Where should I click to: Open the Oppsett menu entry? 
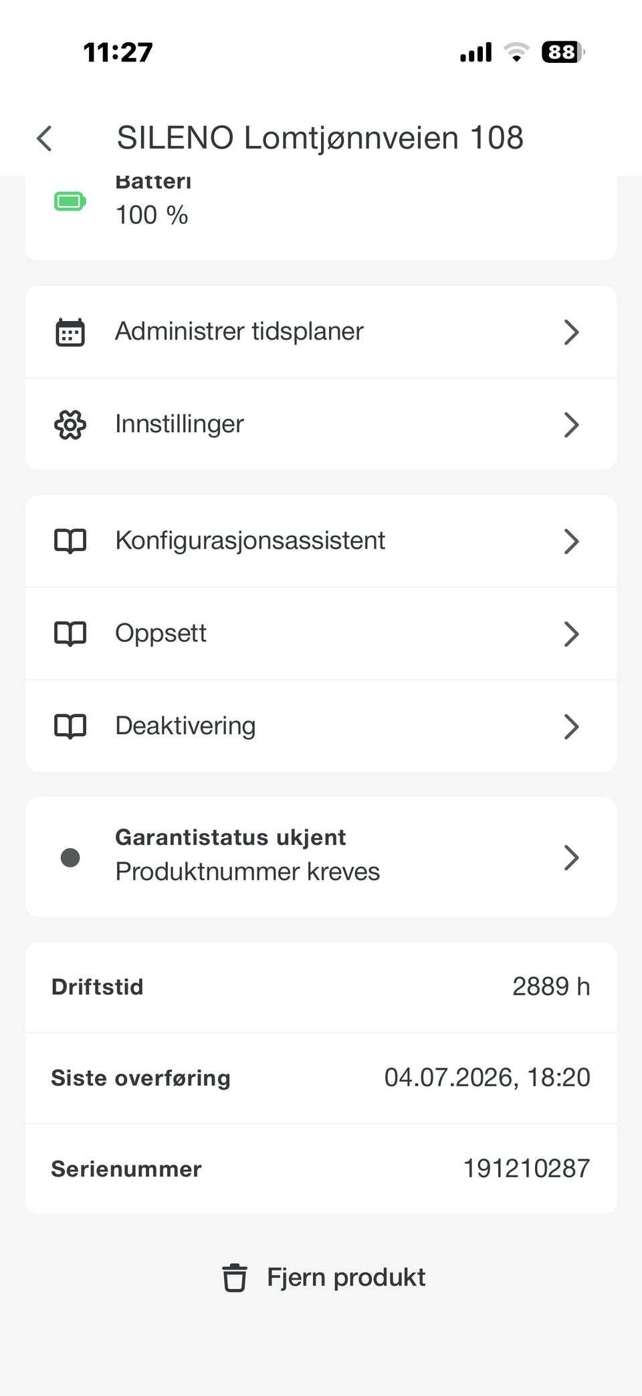321,633
